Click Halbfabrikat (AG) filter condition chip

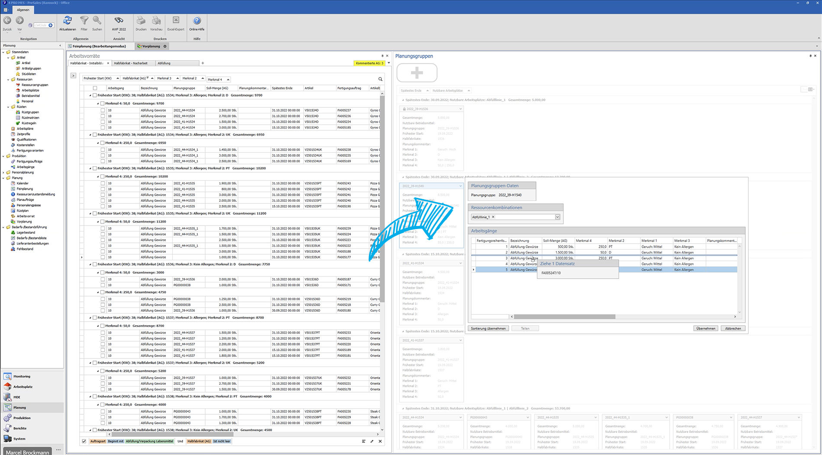[199, 441]
